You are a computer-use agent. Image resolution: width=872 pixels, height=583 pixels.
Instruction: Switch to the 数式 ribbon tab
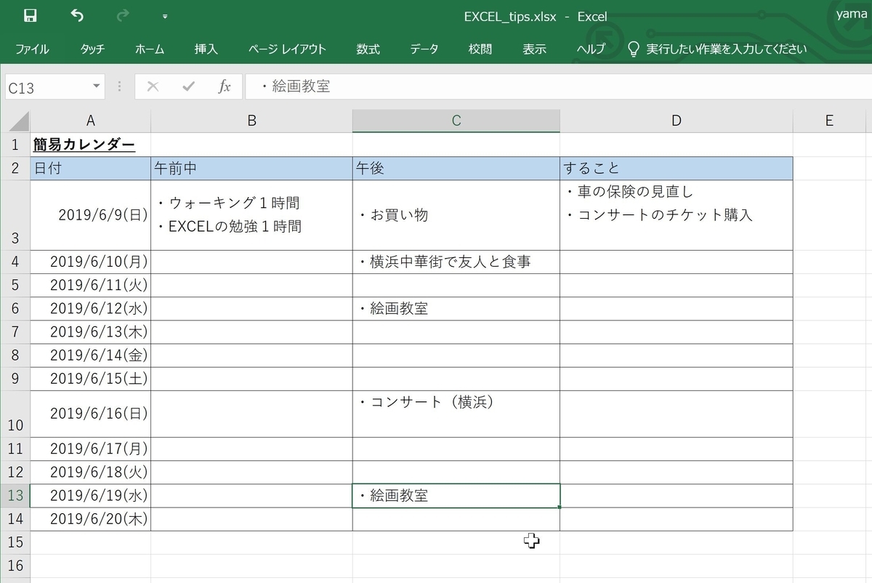[x=368, y=49]
